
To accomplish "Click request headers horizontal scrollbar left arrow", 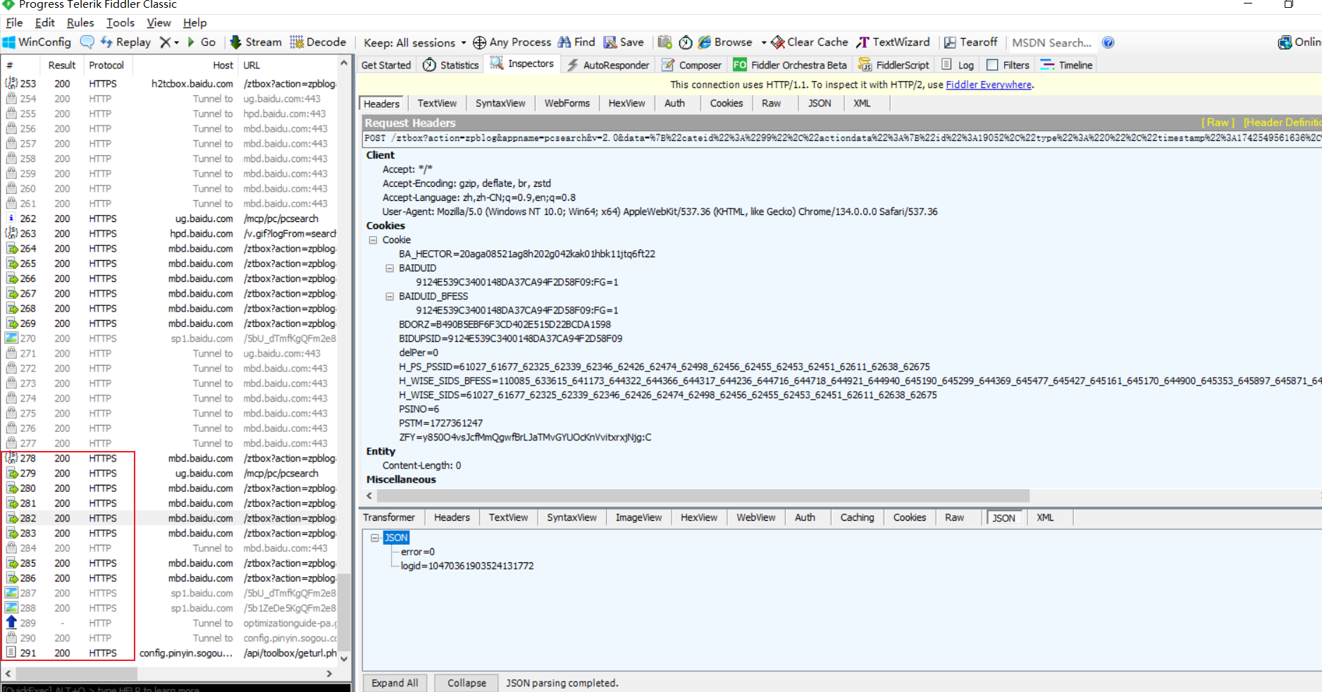I will [369, 495].
